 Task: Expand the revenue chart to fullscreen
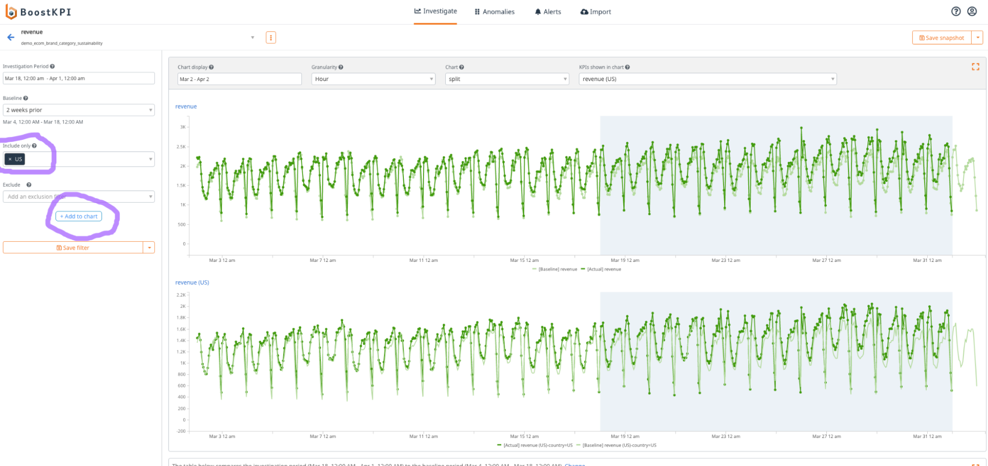pos(975,67)
